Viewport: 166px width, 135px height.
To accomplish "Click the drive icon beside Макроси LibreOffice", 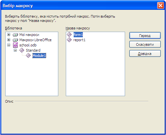I will (15, 40).
